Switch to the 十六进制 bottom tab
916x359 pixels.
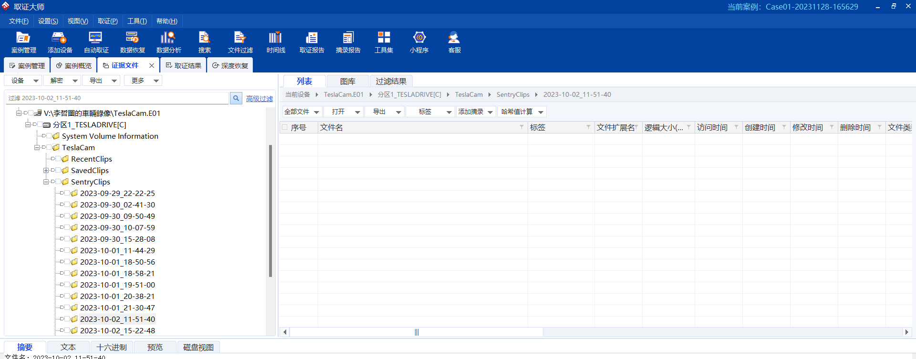(x=112, y=347)
